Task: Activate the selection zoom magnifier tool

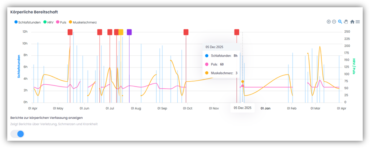Action: point(340,22)
